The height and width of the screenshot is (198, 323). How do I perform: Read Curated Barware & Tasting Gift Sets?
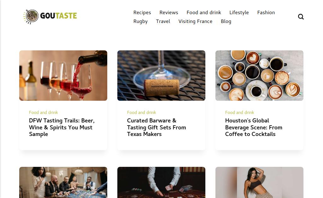[156, 127]
